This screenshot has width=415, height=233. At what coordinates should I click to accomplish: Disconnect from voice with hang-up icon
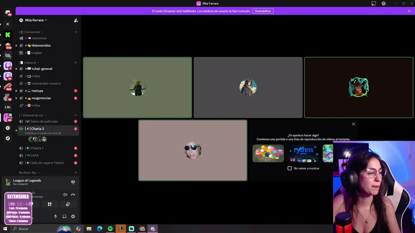[73, 194]
